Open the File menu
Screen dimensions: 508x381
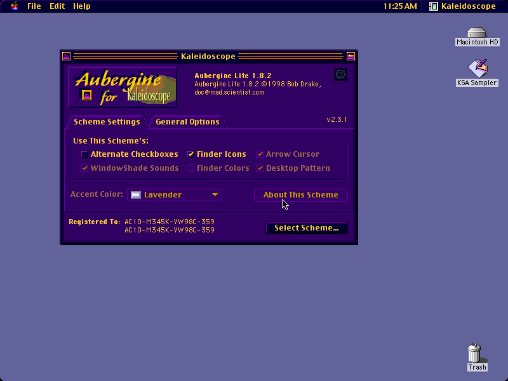[34, 6]
